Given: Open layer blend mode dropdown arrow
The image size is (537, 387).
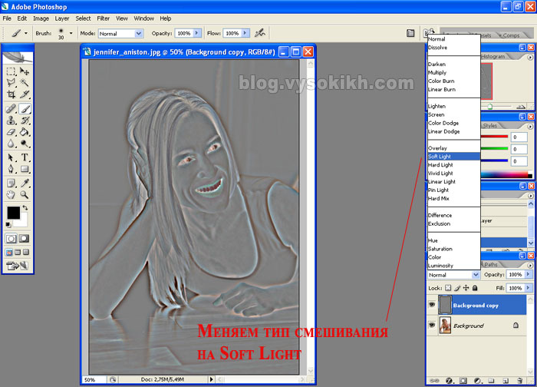Looking at the screenshot, I should click(x=476, y=275).
